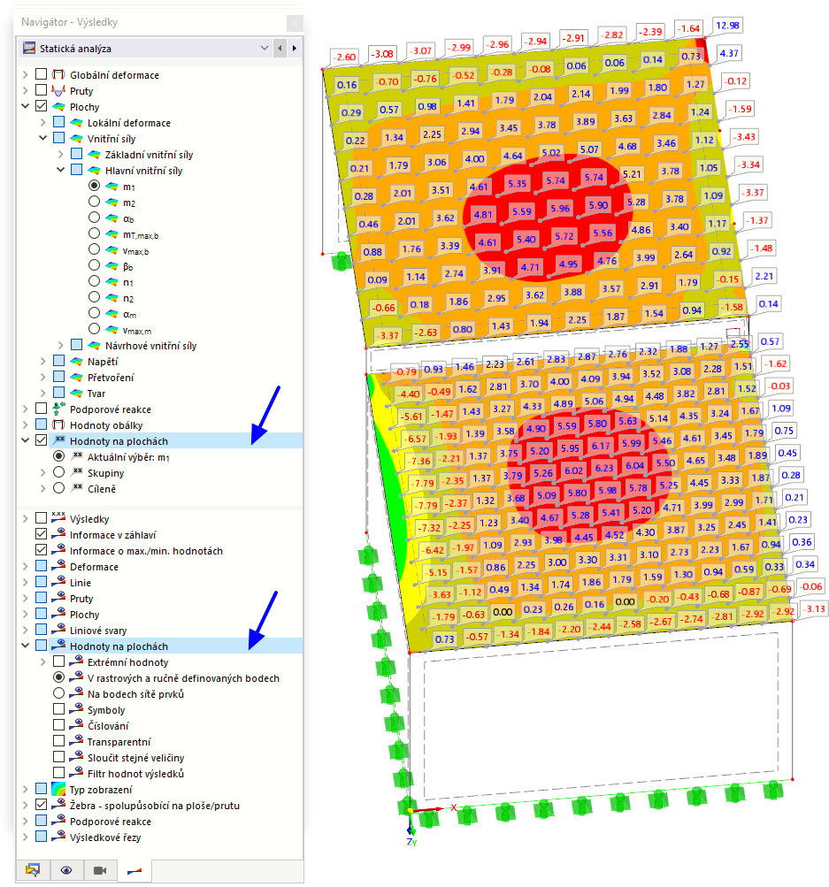
Task: Uncheck Žebra - spolupůsobící checkbox
Action: [41, 805]
